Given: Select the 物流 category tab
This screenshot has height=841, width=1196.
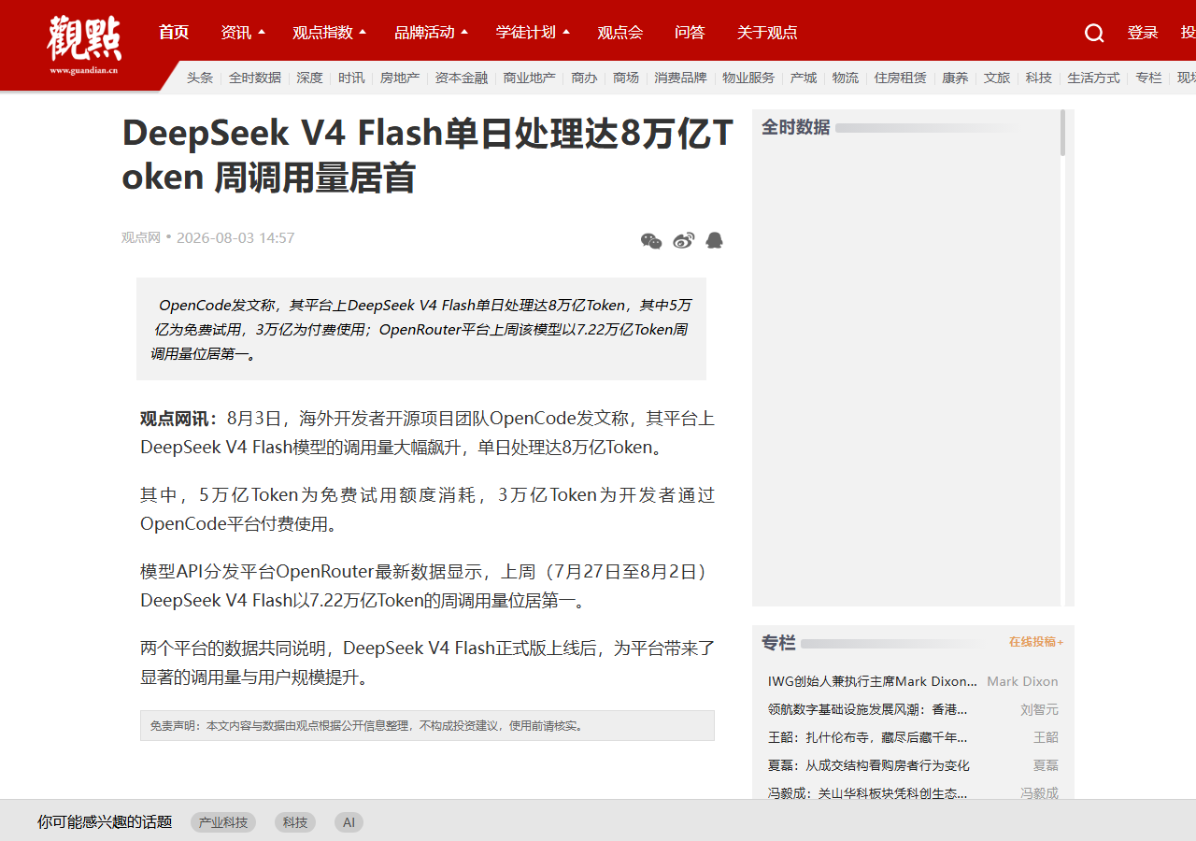Looking at the screenshot, I should coord(846,78).
